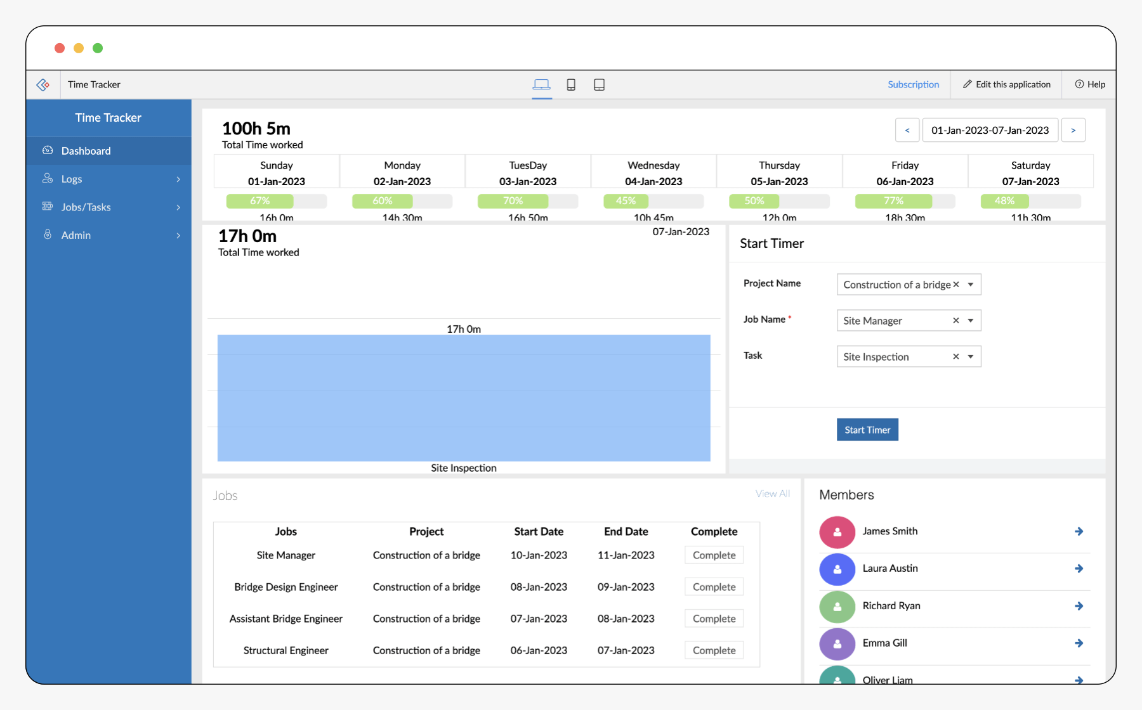Switch to laptop preview icon
The height and width of the screenshot is (710, 1142).
[x=541, y=84]
